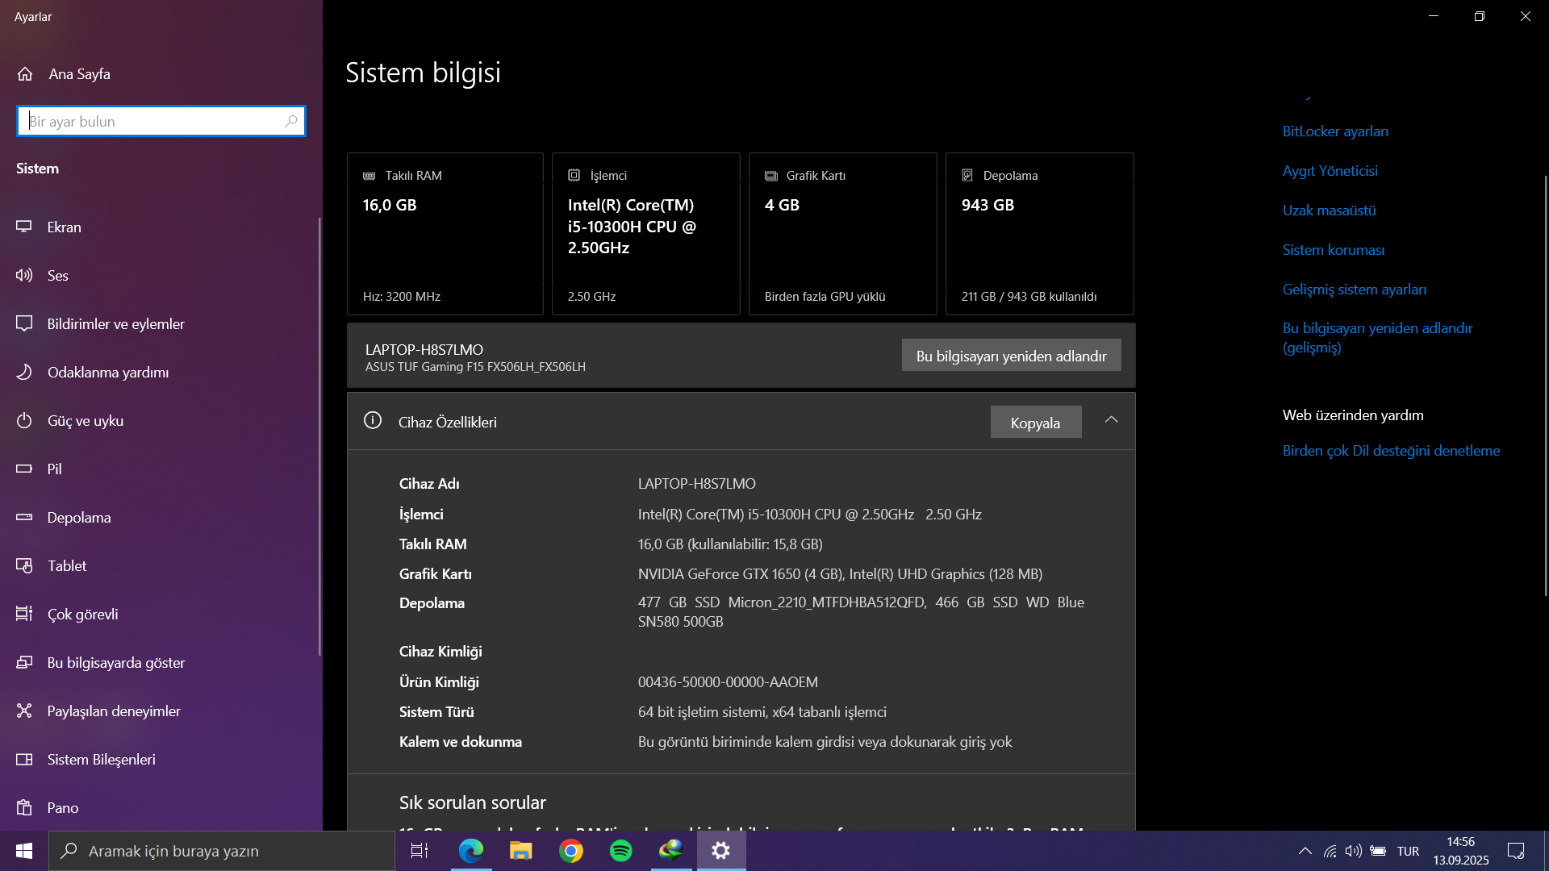
Task: Click the Depolama sidebar drive icon
Action: point(24,517)
